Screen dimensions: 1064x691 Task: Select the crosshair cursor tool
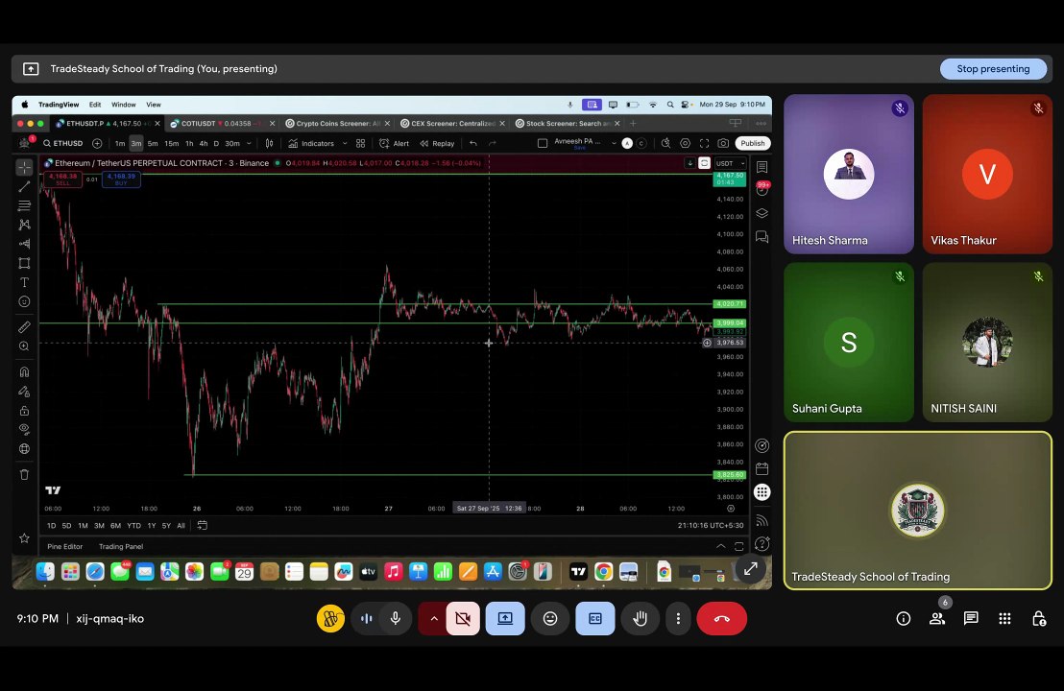coord(24,167)
